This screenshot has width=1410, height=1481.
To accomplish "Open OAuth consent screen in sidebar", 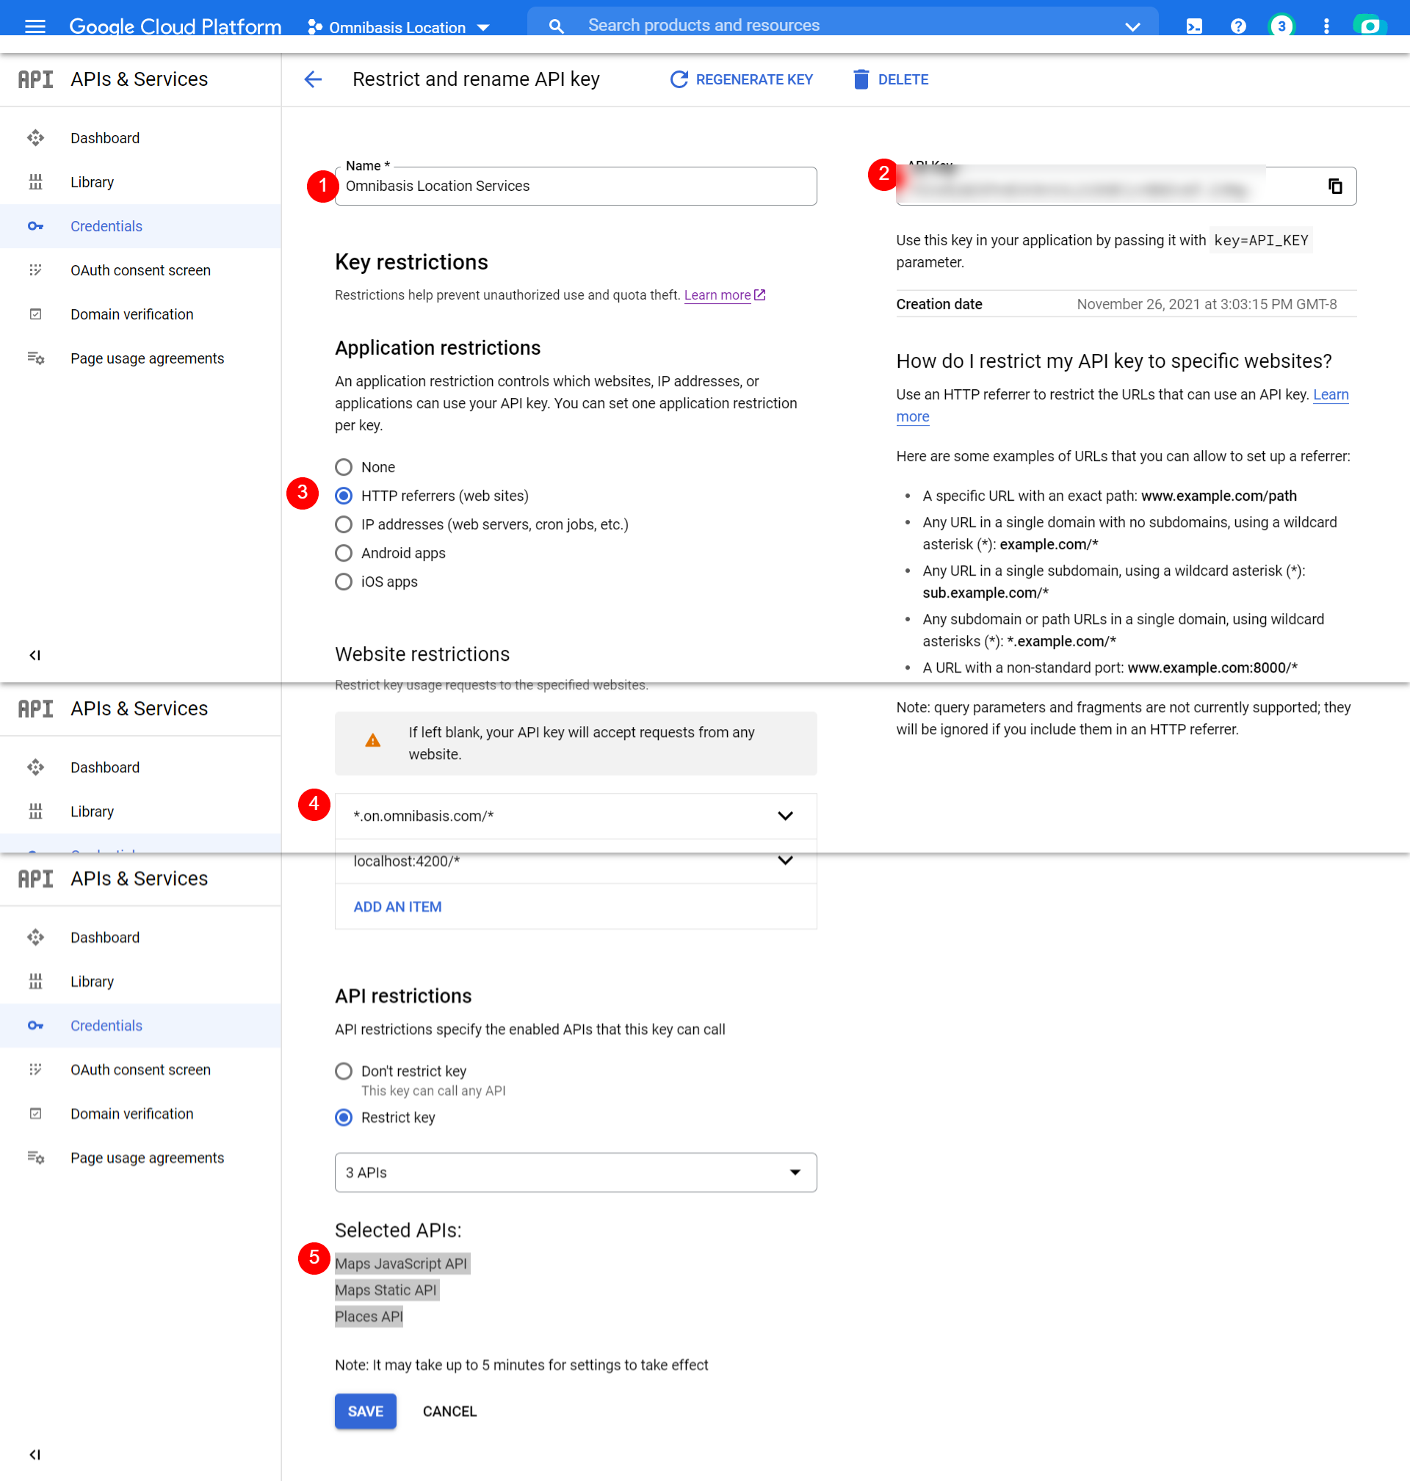I will pyautogui.click(x=140, y=269).
